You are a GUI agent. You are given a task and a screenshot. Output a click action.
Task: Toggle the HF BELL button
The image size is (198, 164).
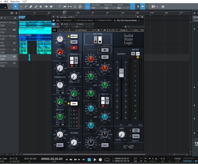pyautogui.click(x=105, y=57)
